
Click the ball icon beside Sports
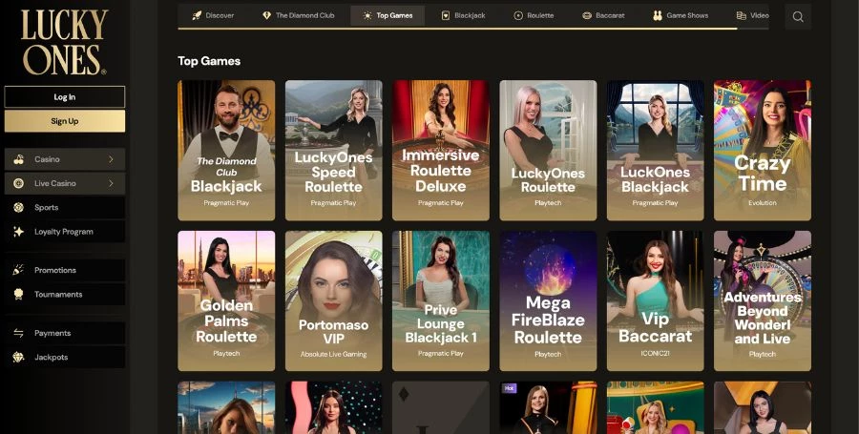pyautogui.click(x=19, y=207)
